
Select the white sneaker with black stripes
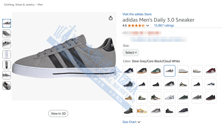click(x=169, y=97)
